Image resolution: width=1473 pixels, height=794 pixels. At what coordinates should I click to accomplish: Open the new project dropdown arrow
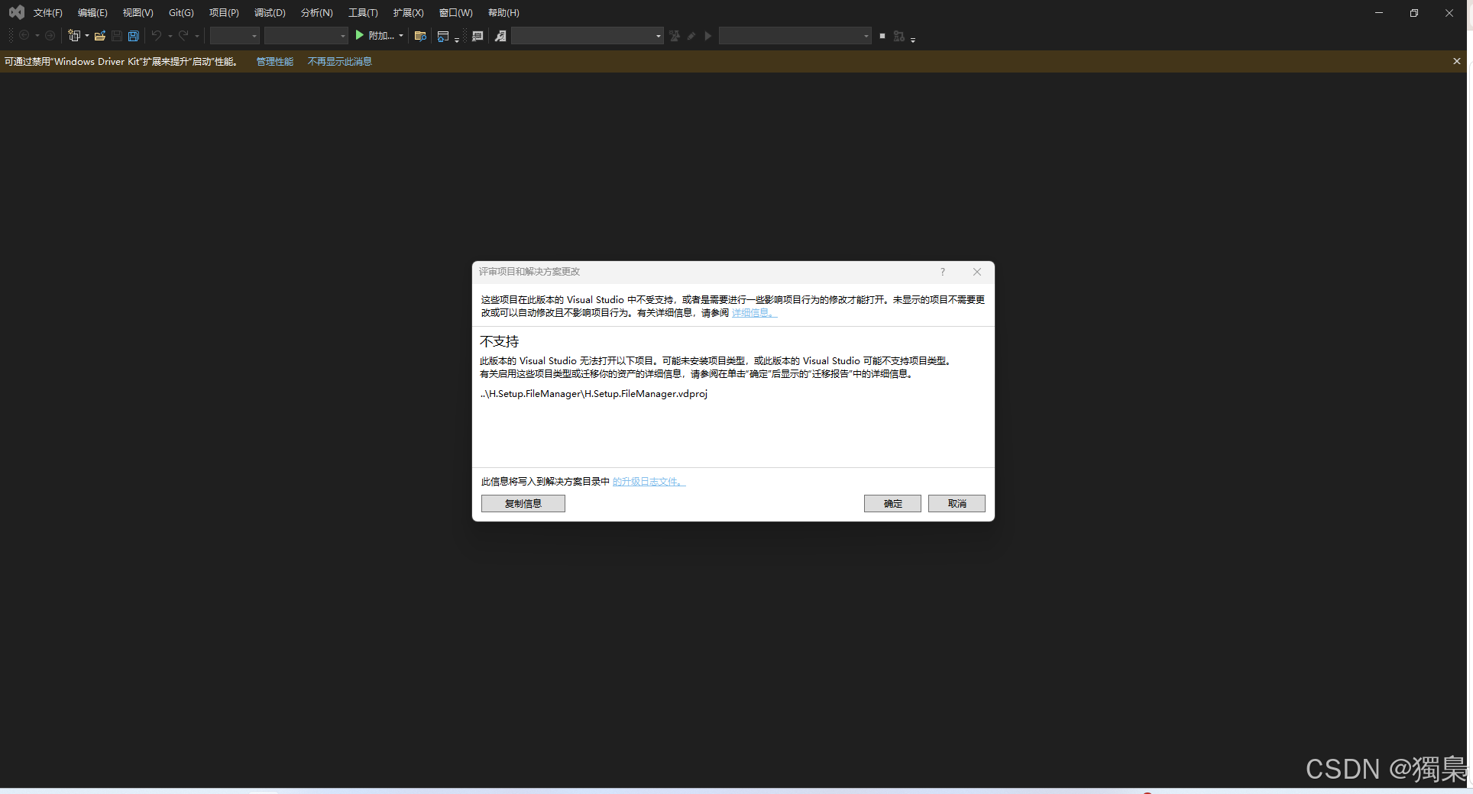[x=86, y=36]
